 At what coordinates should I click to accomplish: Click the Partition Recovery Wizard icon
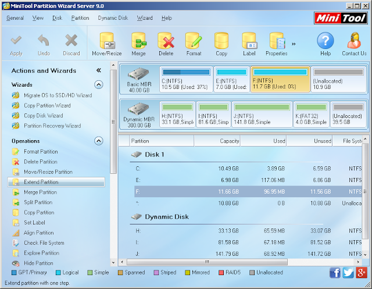(x=16, y=126)
